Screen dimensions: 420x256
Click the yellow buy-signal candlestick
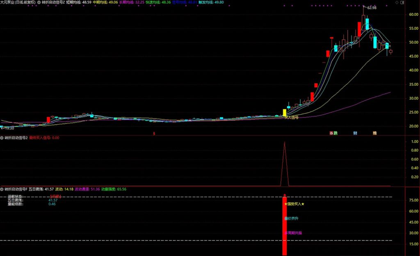[x=285, y=112]
